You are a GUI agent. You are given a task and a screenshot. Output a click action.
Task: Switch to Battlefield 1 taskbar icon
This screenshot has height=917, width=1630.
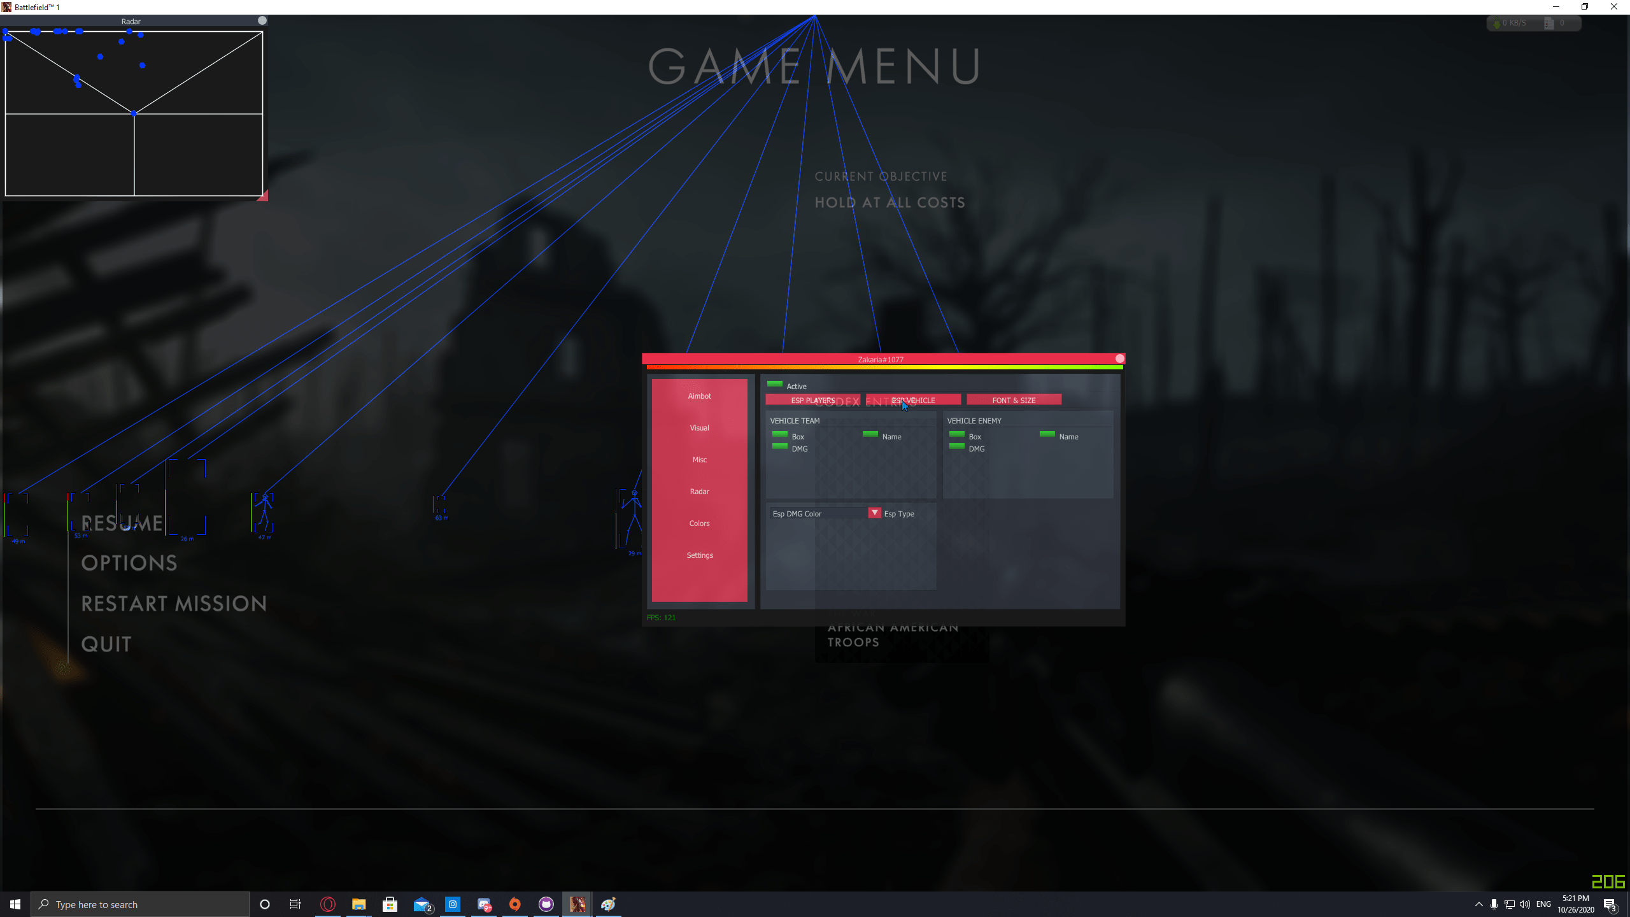coord(578,904)
